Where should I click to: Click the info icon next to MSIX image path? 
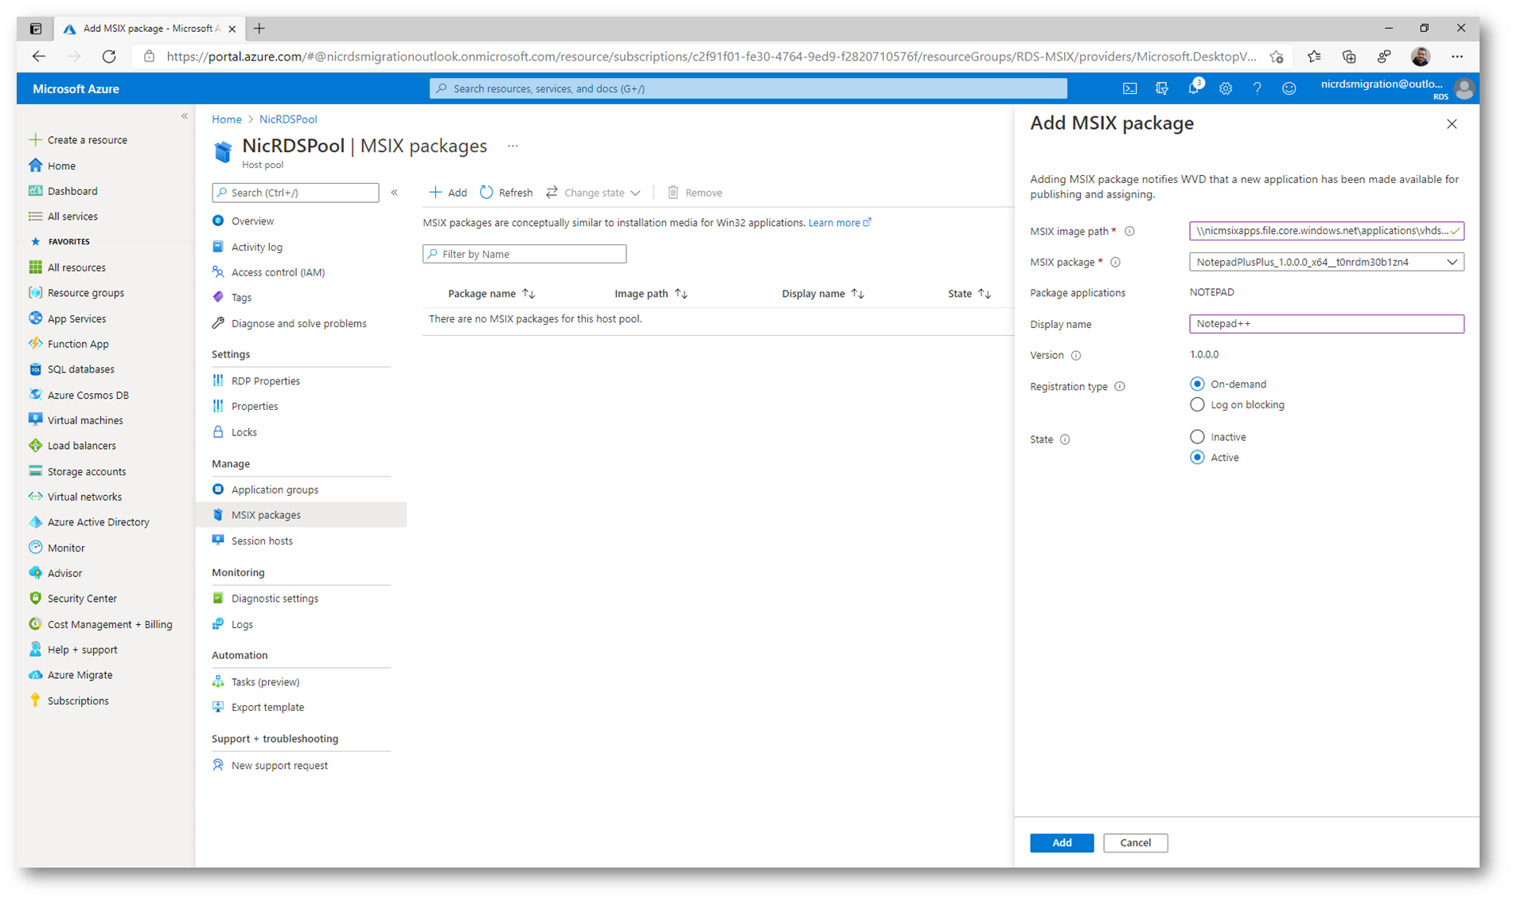[1129, 232]
